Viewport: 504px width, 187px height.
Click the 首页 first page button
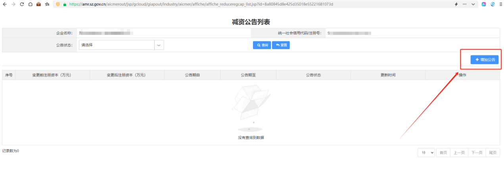point(443,153)
